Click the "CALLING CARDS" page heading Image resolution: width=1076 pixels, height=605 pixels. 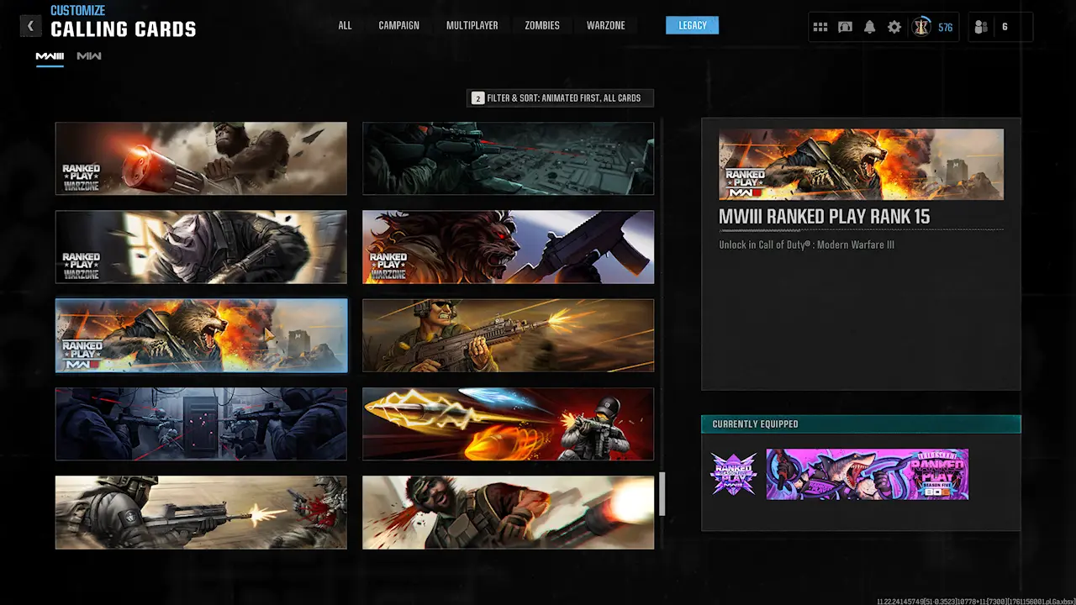(124, 29)
